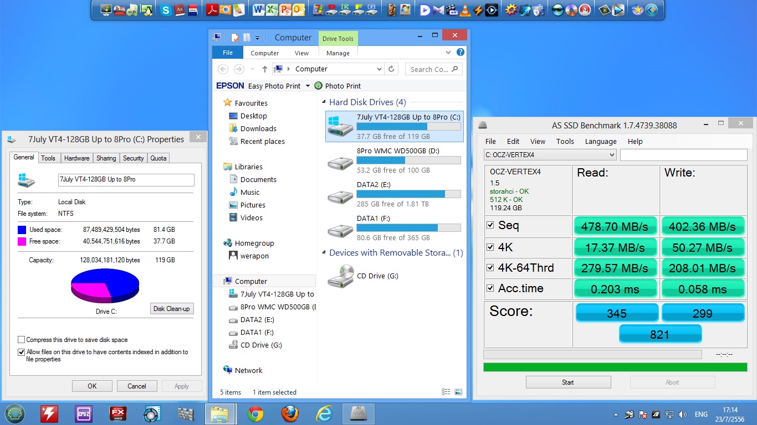Switch Explorer to large icons view

click(458, 392)
